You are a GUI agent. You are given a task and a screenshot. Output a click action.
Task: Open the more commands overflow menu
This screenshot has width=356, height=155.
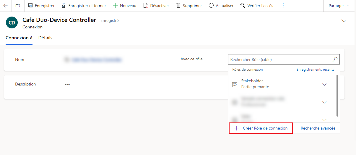(283, 6)
